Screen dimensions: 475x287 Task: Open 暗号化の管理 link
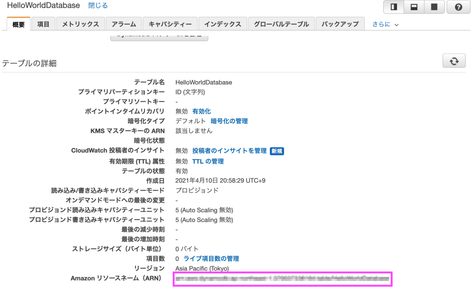coord(229,121)
